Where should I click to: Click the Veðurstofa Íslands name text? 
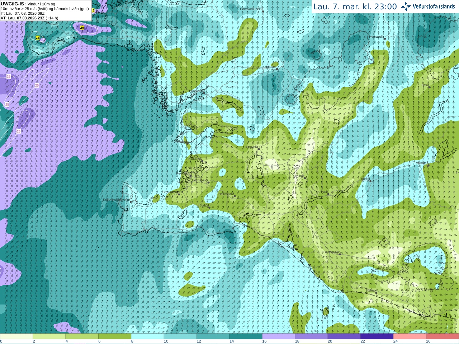pyautogui.click(x=434, y=6)
